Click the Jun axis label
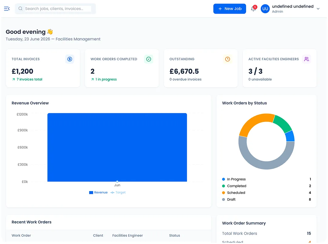Screen dimensions: 328x244 (x=117, y=185)
